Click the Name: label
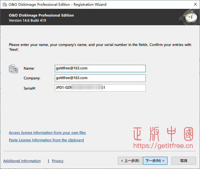The image size is (200, 169). [x=29, y=69]
